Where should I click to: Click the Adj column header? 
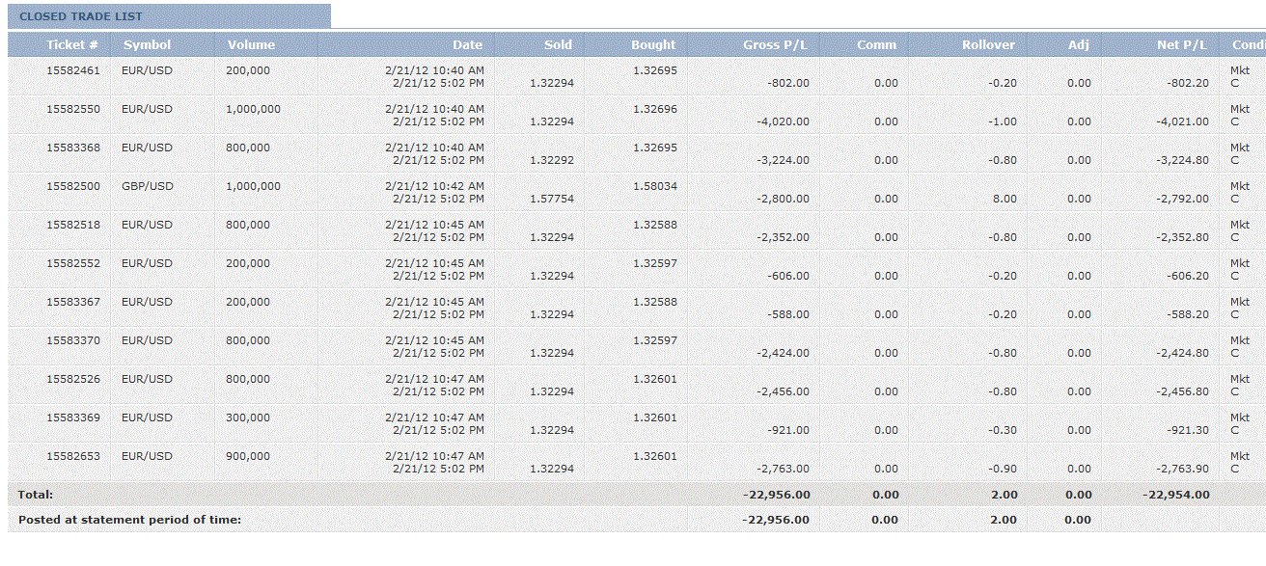tap(1079, 44)
